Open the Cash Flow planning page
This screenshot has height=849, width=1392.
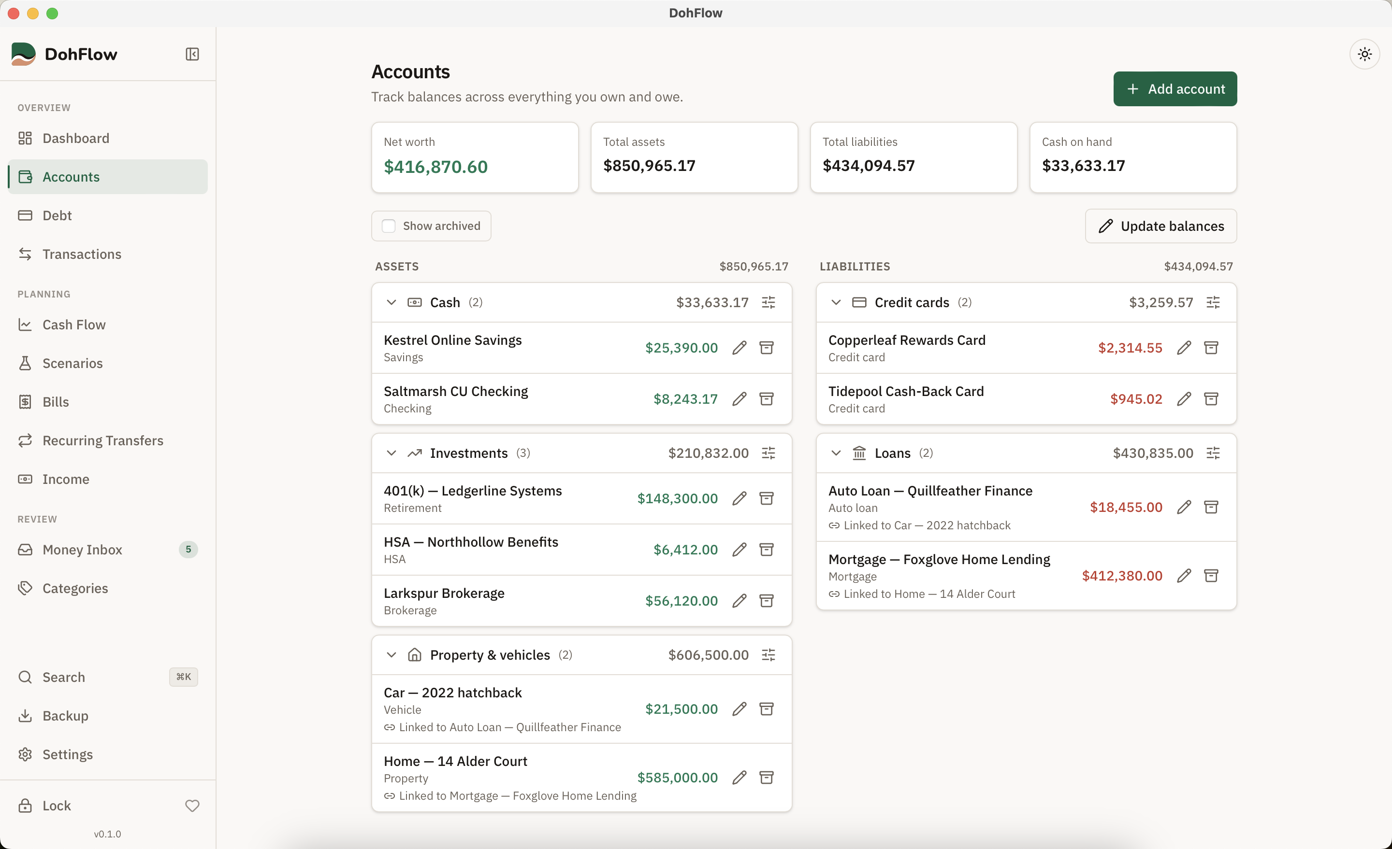(108, 325)
